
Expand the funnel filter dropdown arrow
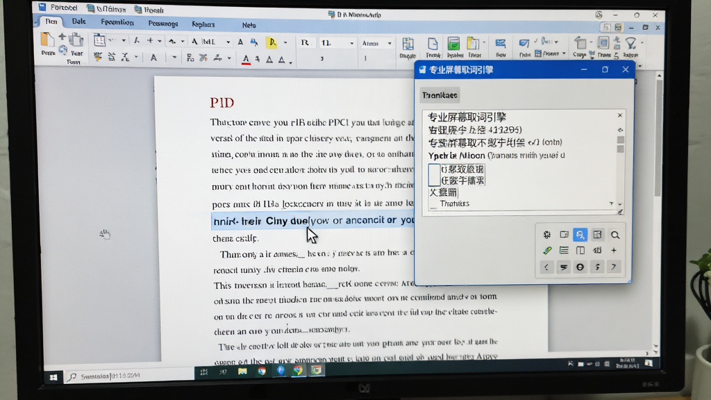pyautogui.click(x=642, y=43)
